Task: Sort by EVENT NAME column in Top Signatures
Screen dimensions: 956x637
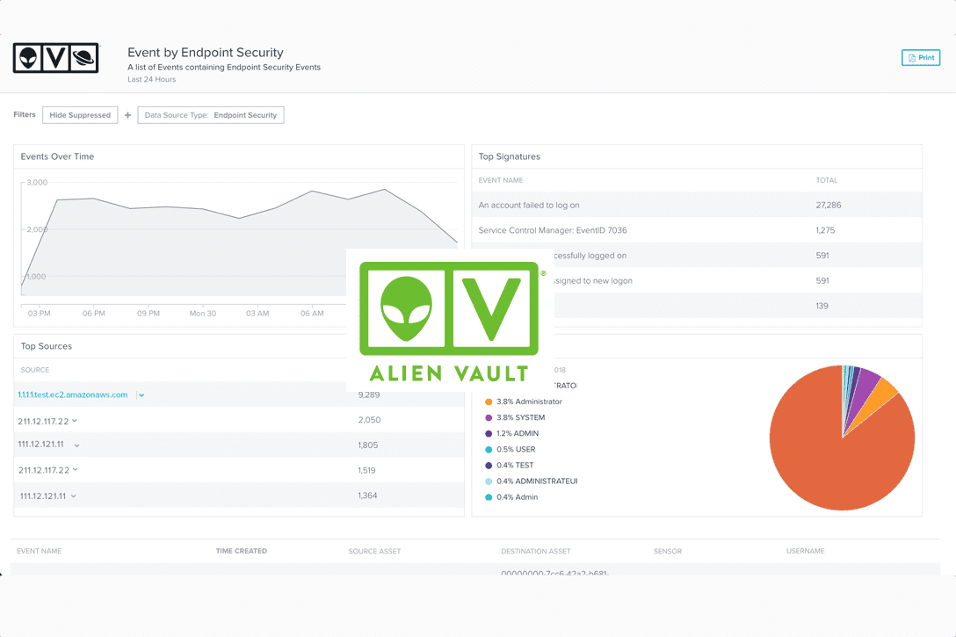Action: [501, 180]
